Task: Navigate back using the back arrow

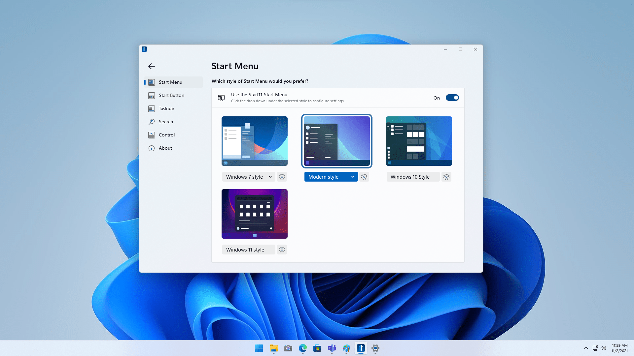Action: (x=151, y=66)
